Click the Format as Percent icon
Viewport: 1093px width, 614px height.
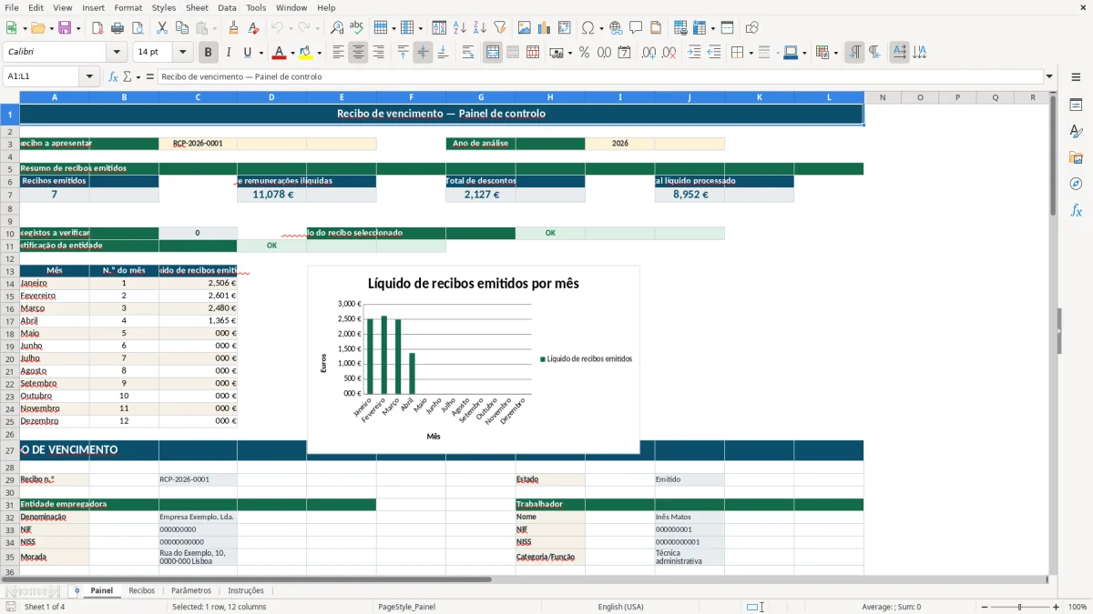click(x=584, y=53)
